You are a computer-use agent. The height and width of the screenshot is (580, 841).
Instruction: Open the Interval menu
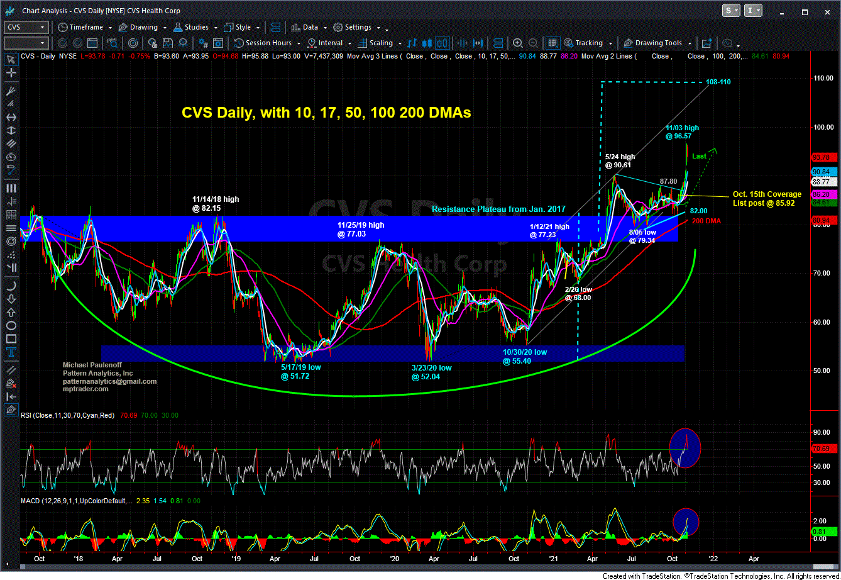(331, 43)
